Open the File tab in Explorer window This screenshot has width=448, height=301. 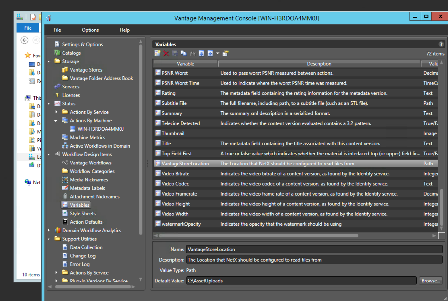tap(28, 28)
